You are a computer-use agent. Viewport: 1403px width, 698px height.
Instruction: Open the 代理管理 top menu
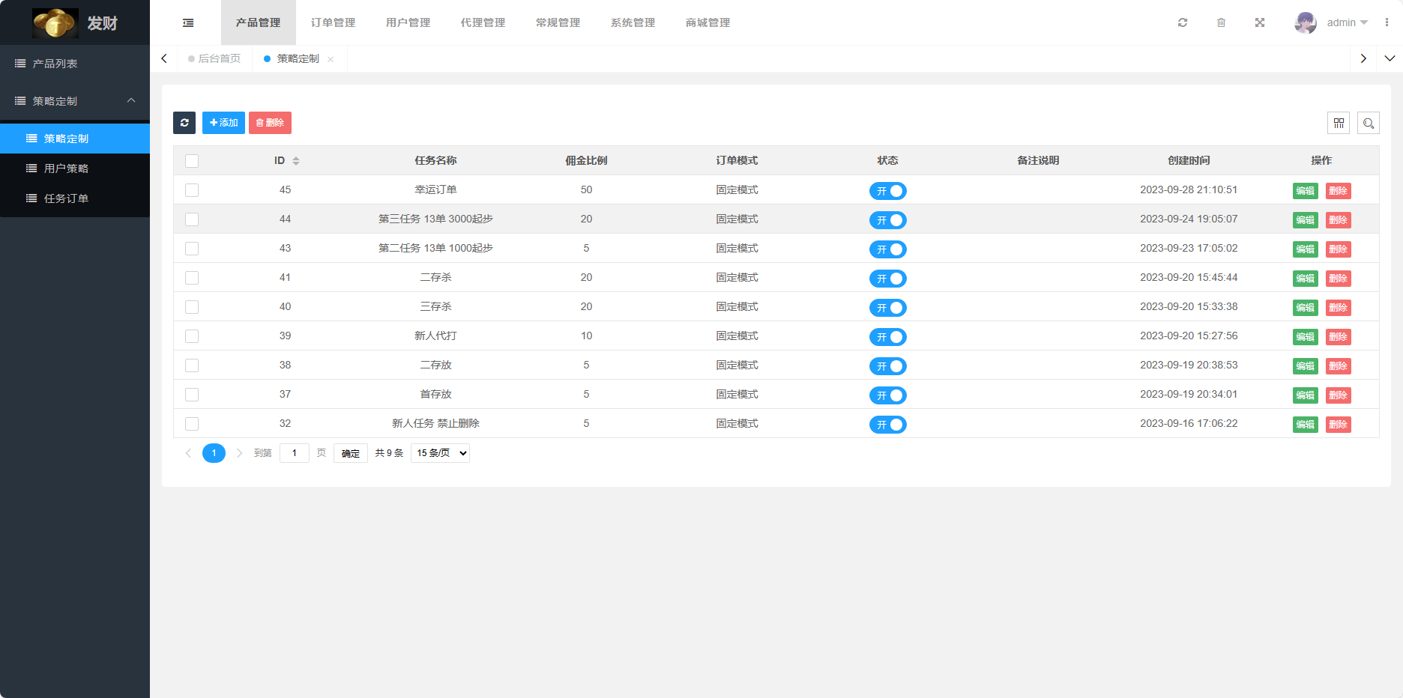[483, 22]
